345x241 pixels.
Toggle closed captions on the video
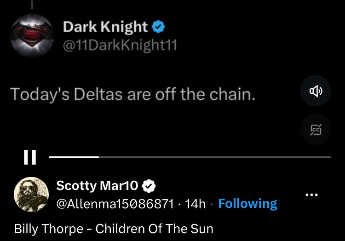316,129
